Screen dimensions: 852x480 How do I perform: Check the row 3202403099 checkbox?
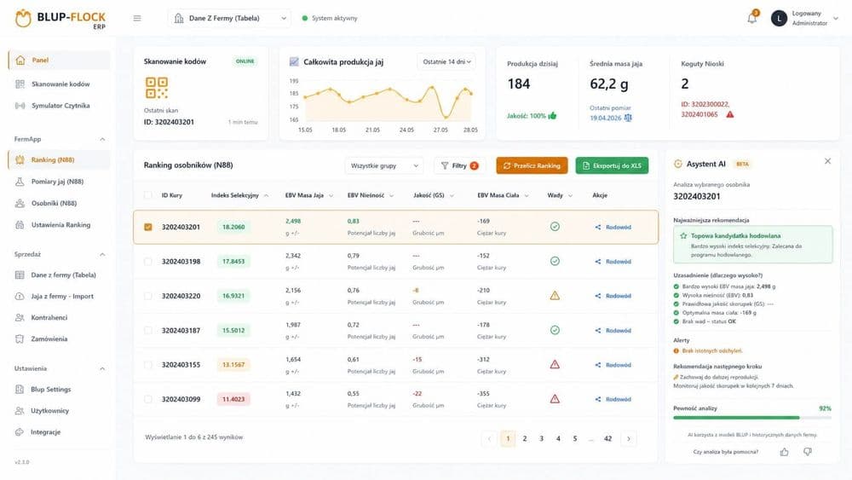click(147, 399)
